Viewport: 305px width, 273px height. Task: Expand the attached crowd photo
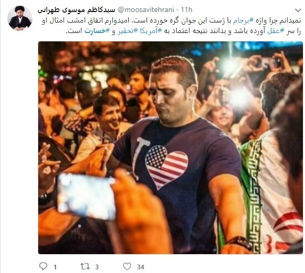[171, 148]
